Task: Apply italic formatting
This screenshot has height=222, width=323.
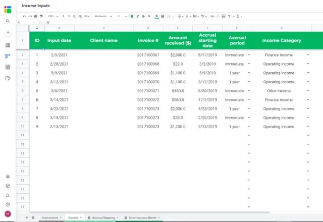Action: pyautogui.click(x=138, y=16)
